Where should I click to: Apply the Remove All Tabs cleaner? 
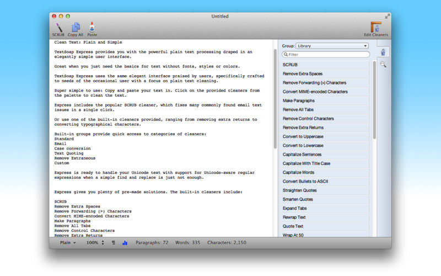pyautogui.click(x=325, y=109)
